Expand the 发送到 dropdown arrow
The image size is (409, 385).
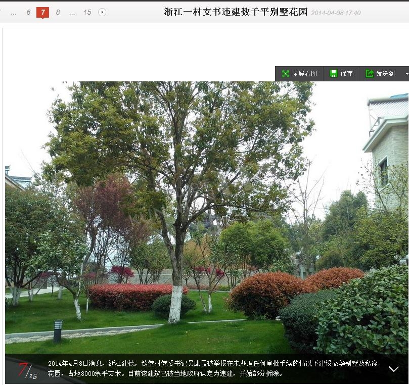click(x=406, y=74)
